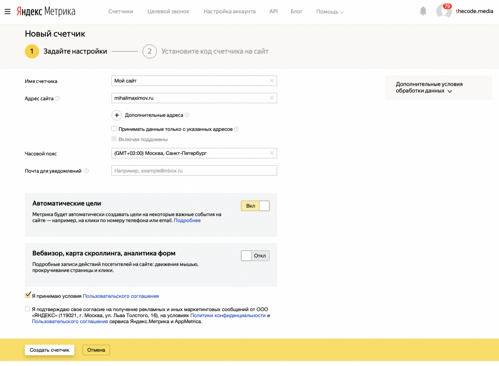Expand Дополнительные условия обработки данных
The height and width of the screenshot is (366, 499).
point(429,88)
